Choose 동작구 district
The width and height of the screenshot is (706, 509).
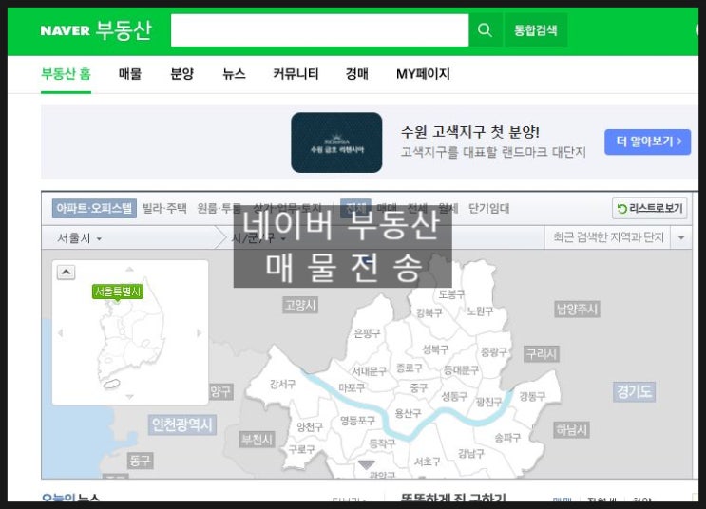tap(382, 443)
